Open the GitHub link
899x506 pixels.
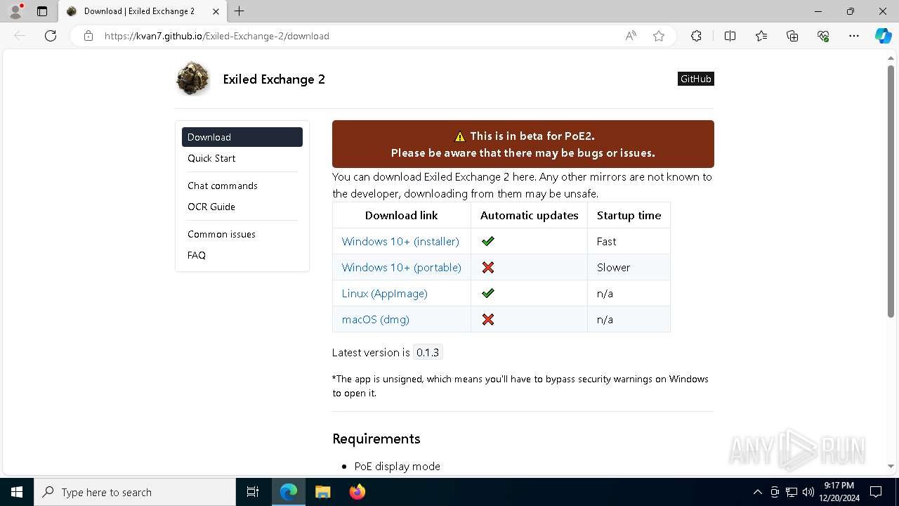696,79
